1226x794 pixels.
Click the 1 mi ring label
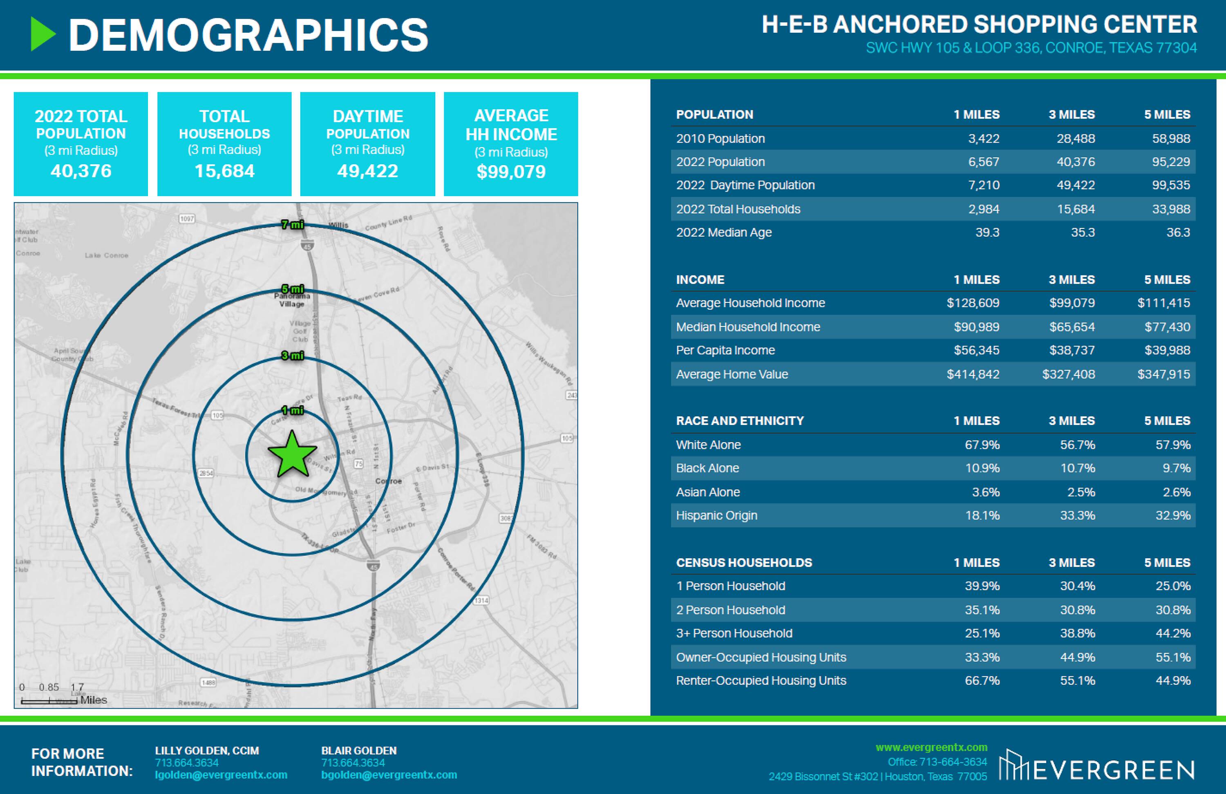click(293, 410)
